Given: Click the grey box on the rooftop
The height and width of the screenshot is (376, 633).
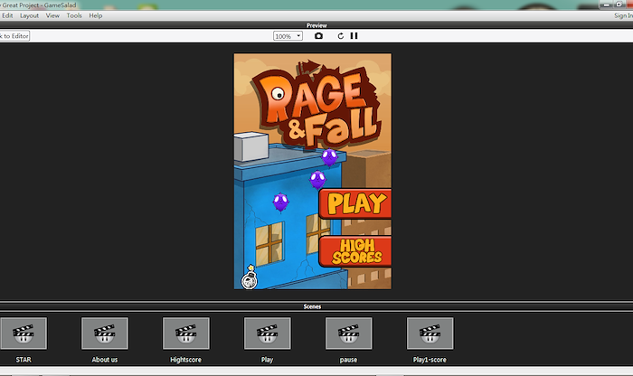Looking at the screenshot, I should (x=251, y=146).
